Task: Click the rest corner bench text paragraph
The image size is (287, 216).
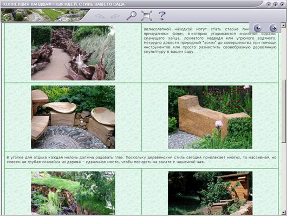Action: pyautogui.click(x=141, y=160)
